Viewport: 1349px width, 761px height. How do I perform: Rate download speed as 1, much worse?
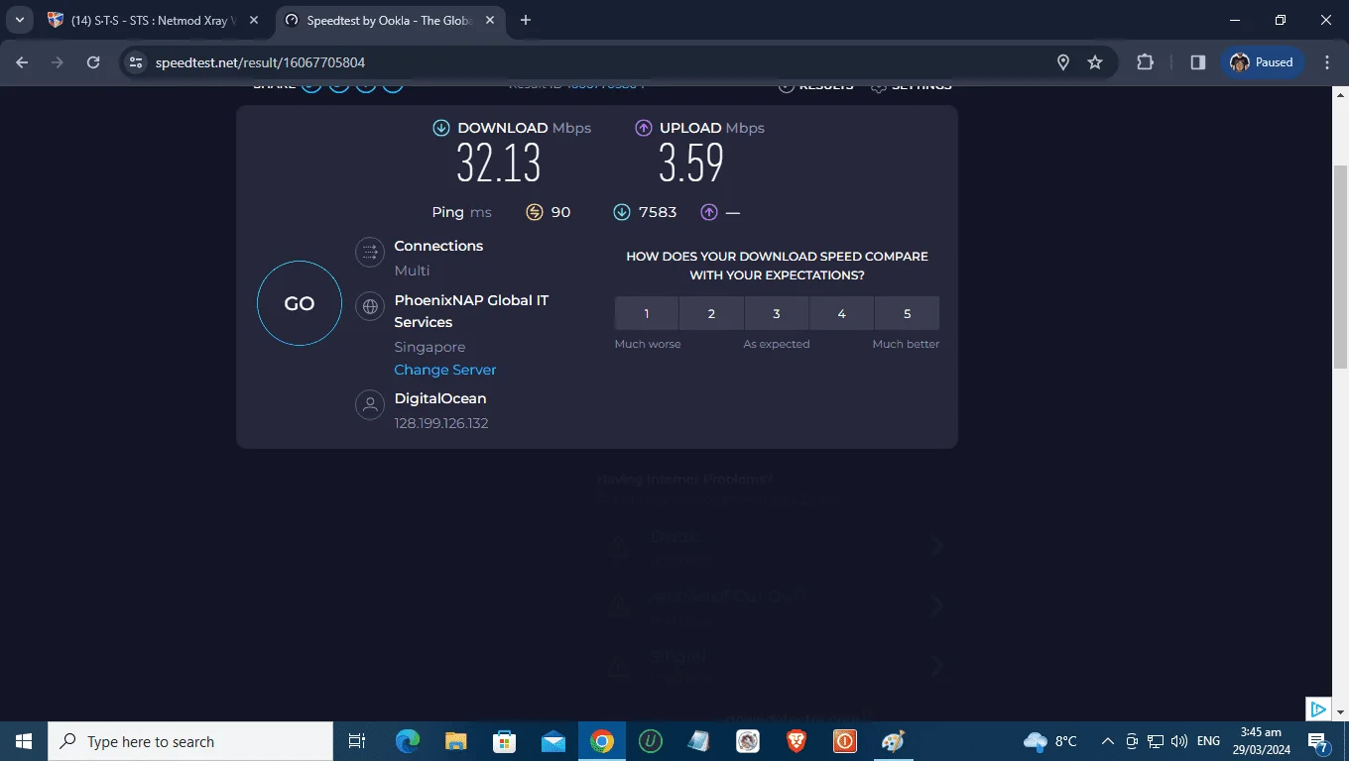pos(647,313)
